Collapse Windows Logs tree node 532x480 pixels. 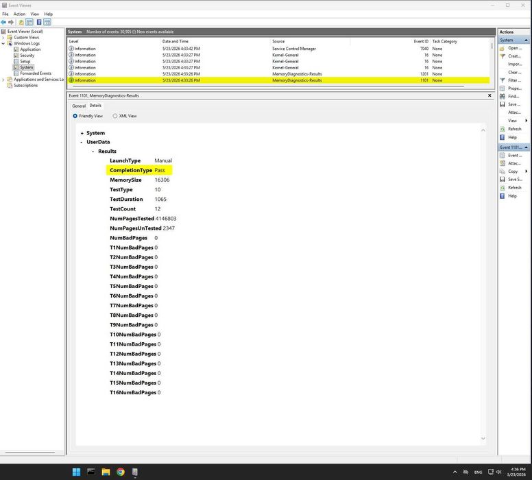(x=3, y=43)
